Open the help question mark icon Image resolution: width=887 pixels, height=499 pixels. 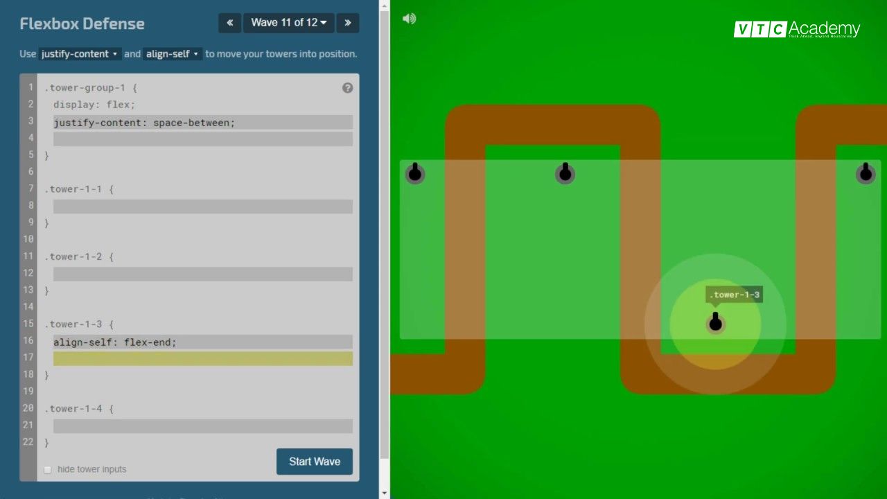tap(347, 88)
